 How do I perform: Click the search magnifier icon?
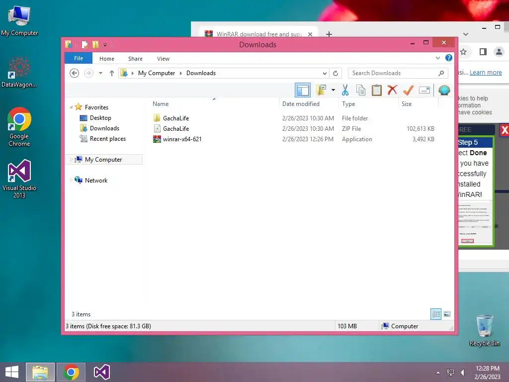coord(441,73)
